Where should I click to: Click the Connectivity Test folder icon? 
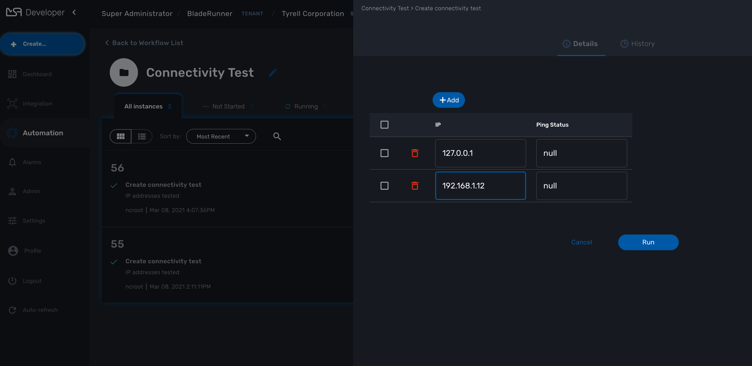tap(124, 73)
